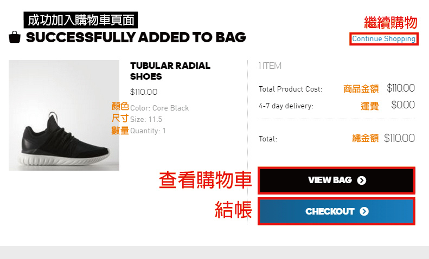
Task: Click the 繼續購物 red annotation label
Action: click(390, 22)
